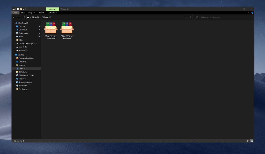Open the Downloads folder in sidebar
This screenshot has width=265, height=154.
[23, 30]
